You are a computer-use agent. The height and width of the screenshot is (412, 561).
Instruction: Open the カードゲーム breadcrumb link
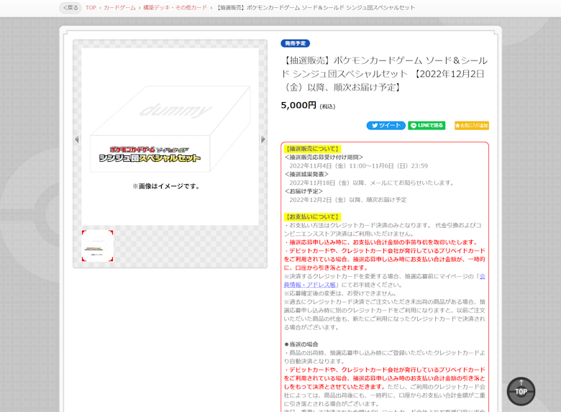[x=119, y=7]
